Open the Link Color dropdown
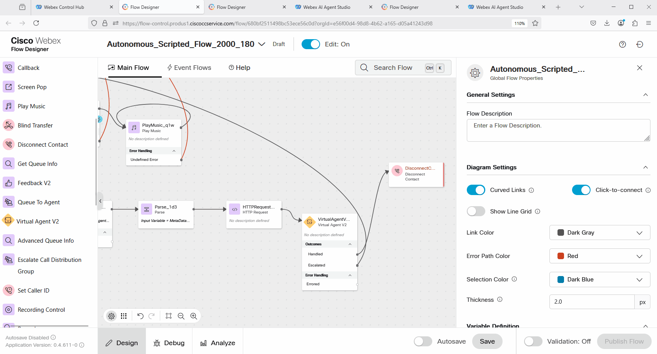Screen dimensions: 657x354 tap(599, 233)
